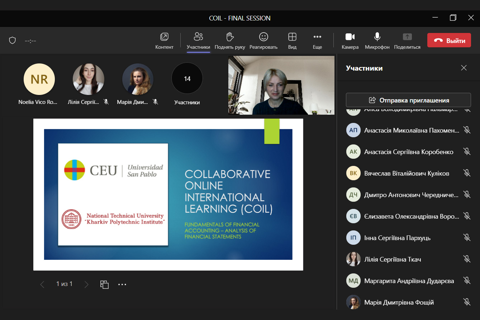Open the Контент sharing icon

164,37
